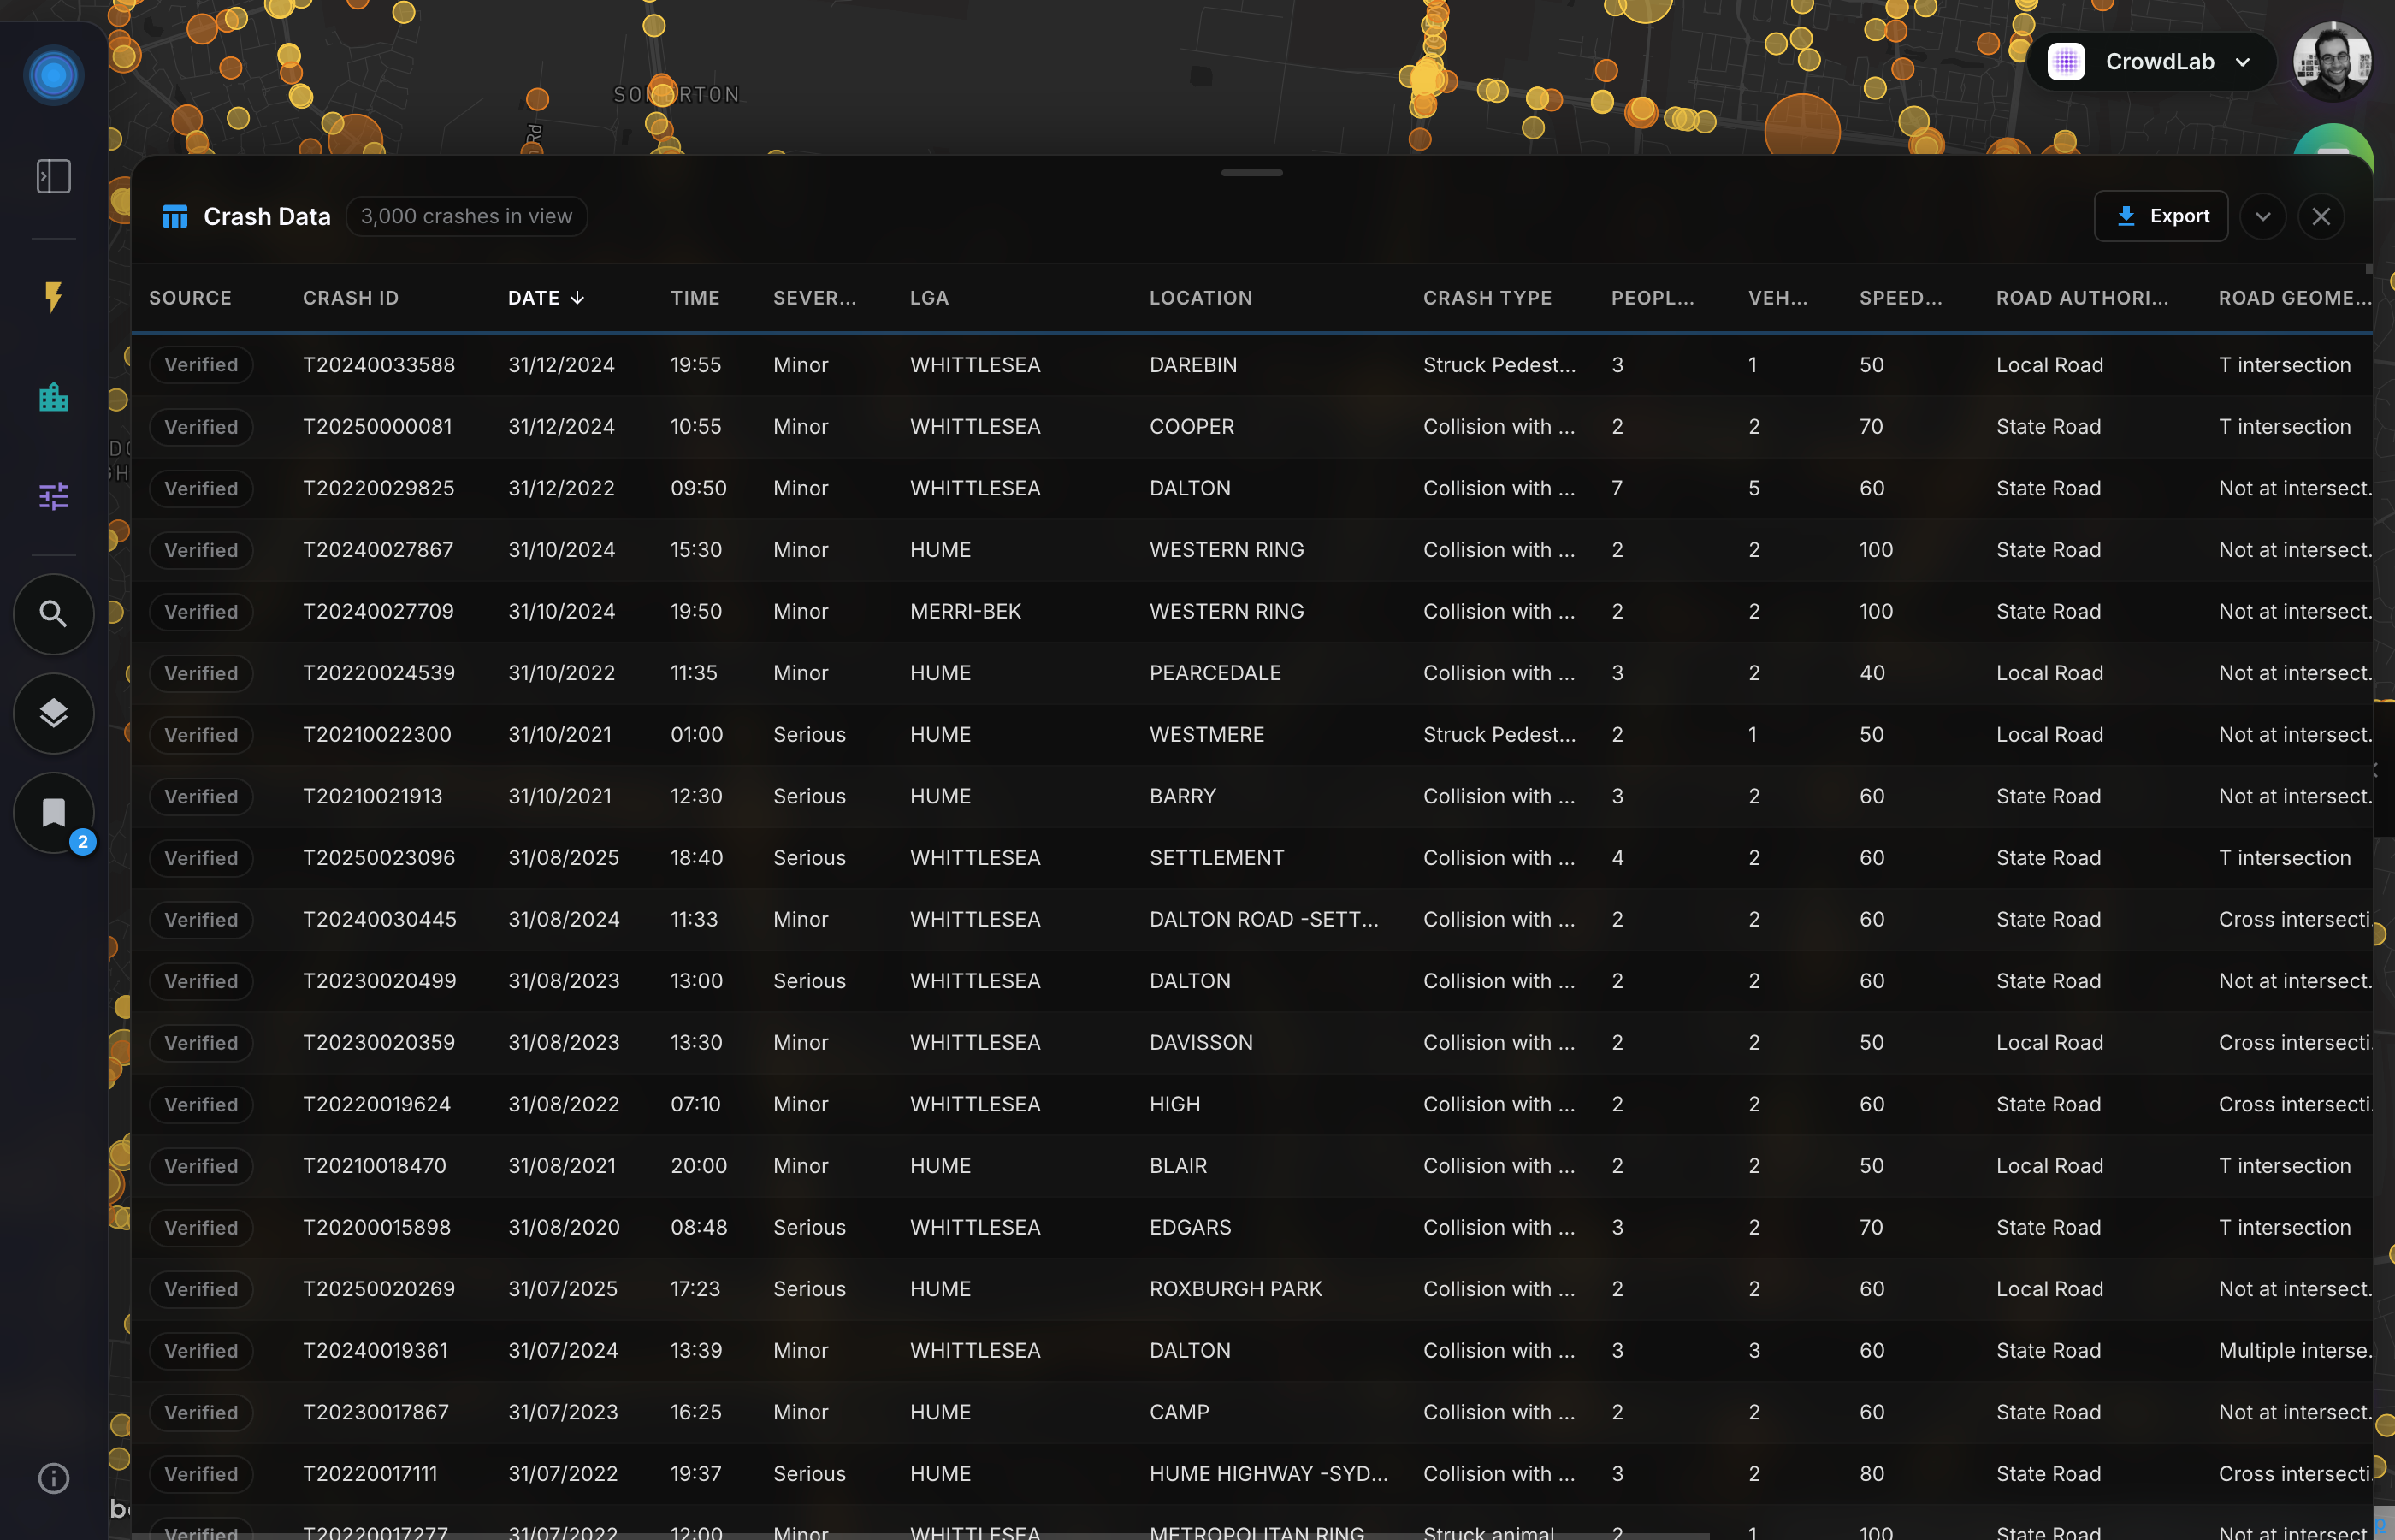Select crash ID T20250000081
This screenshot has width=2395, height=1540.
(378, 427)
